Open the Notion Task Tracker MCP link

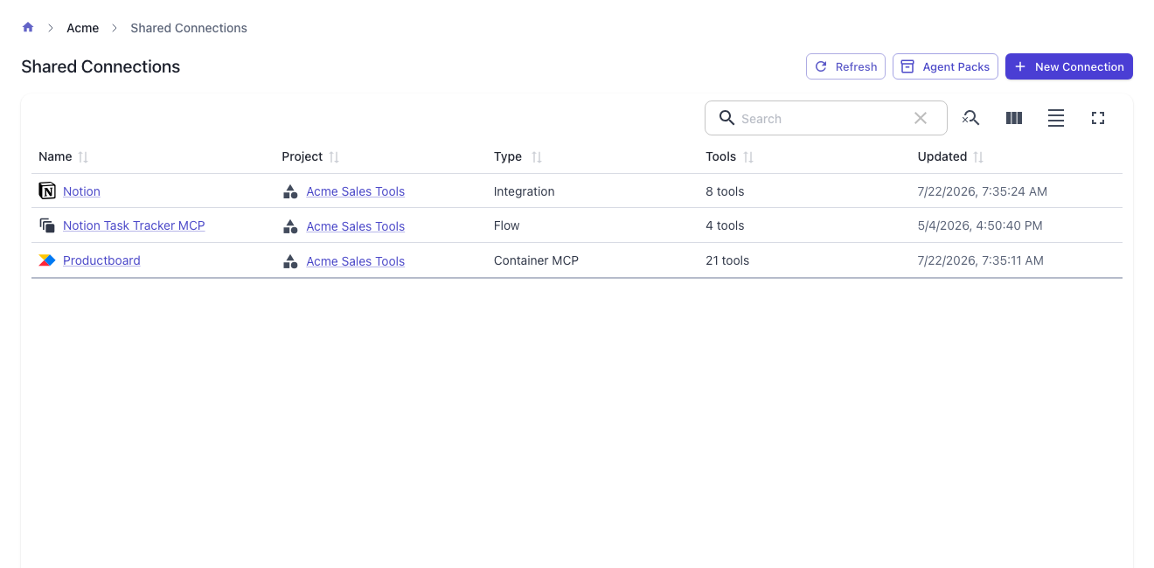pyautogui.click(x=134, y=225)
